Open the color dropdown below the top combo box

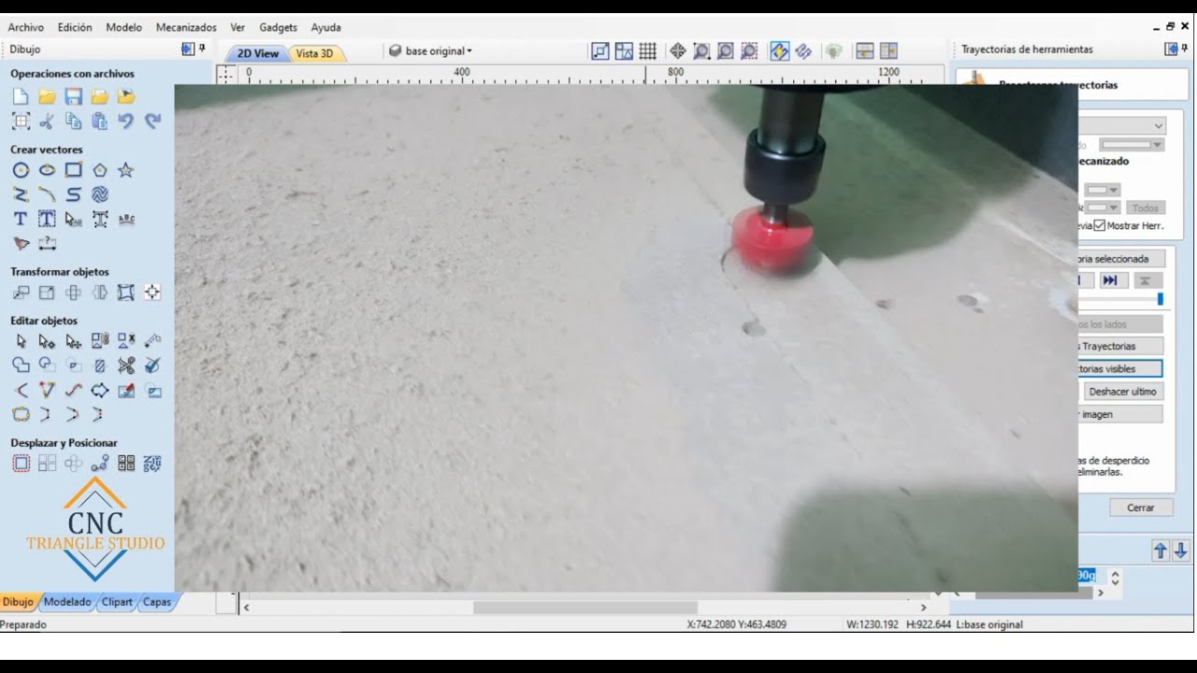(x=1132, y=145)
